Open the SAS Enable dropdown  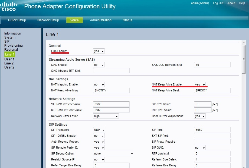(x=99, y=65)
